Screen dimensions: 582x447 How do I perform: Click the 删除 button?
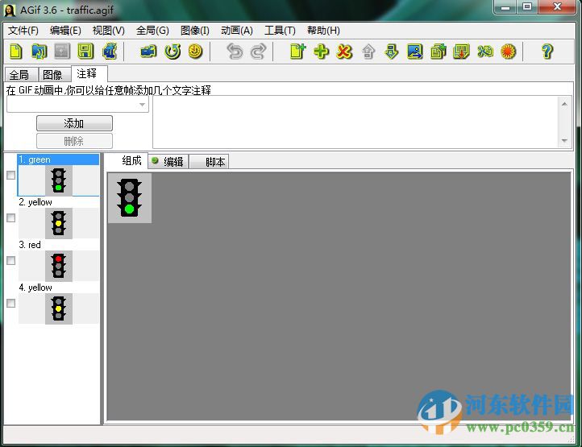[74, 141]
